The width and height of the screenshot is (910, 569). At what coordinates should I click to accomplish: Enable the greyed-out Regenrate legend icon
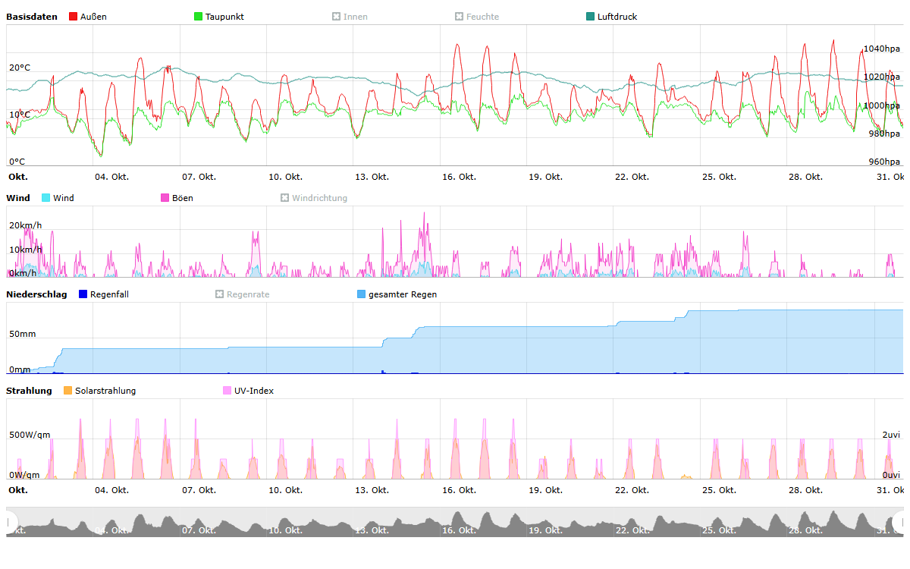tap(220, 294)
